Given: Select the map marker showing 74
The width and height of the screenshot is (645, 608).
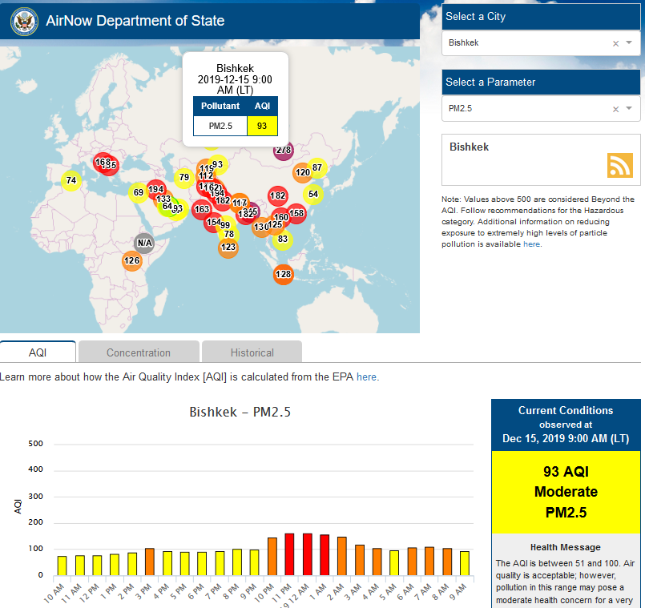Looking at the screenshot, I should pyautogui.click(x=71, y=181).
